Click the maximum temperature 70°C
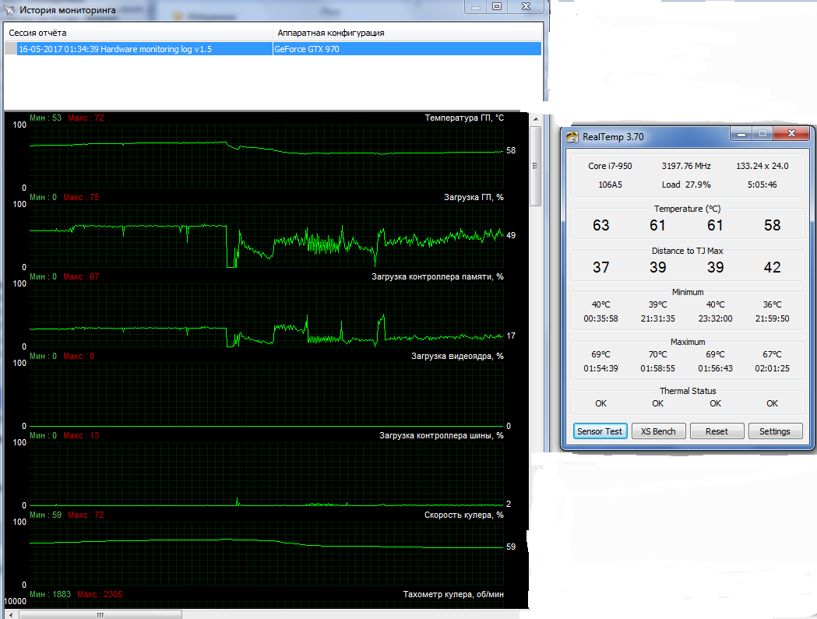Screen dimensions: 817x619 657,354
